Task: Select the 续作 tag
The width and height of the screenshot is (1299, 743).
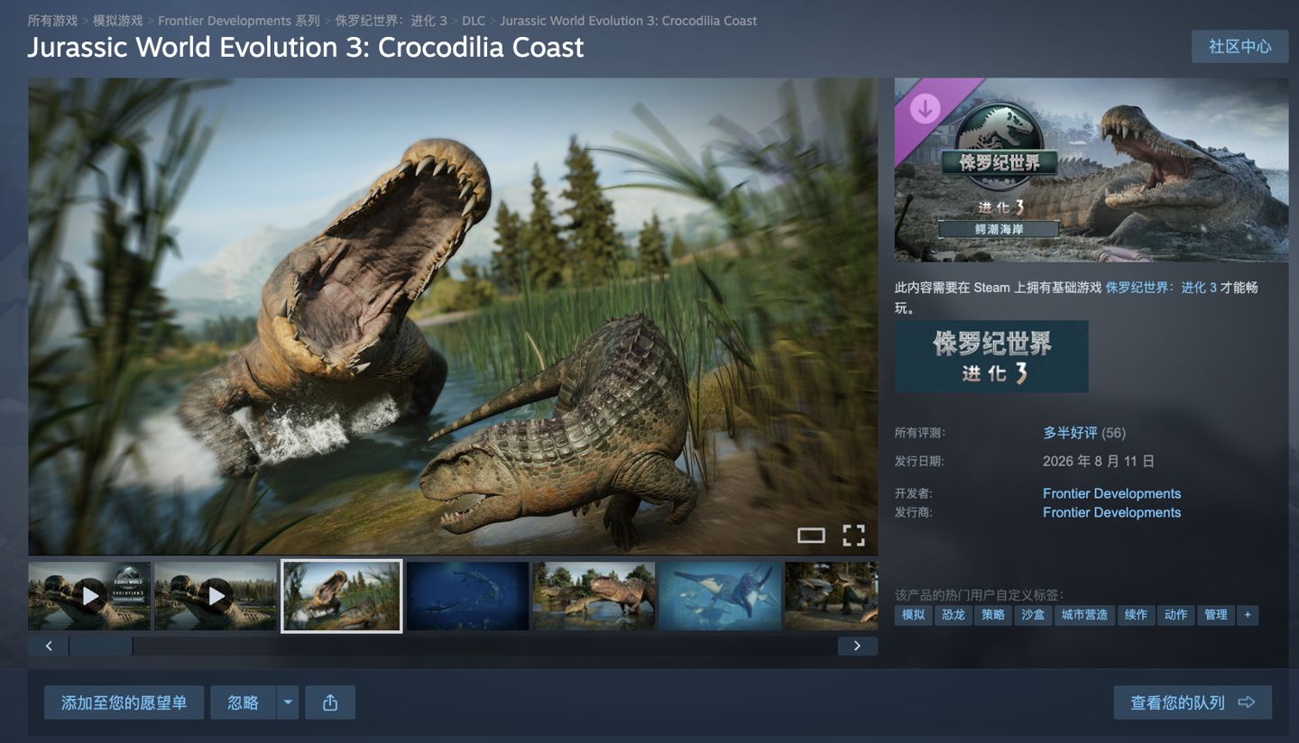Action: point(1136,615)
